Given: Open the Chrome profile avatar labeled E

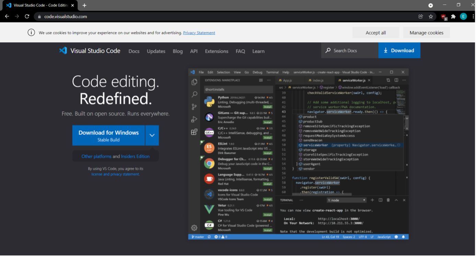Looking at the screenshot, I should 463,16.
